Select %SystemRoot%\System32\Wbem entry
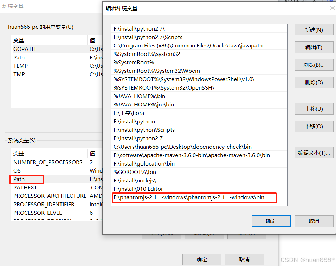 point(199,71)
